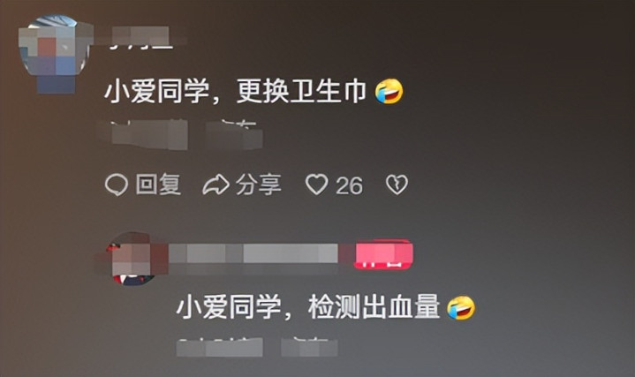
Task: Select the comment text 小爱同学,更换卫生巾
Action: (x=235, y=92)
